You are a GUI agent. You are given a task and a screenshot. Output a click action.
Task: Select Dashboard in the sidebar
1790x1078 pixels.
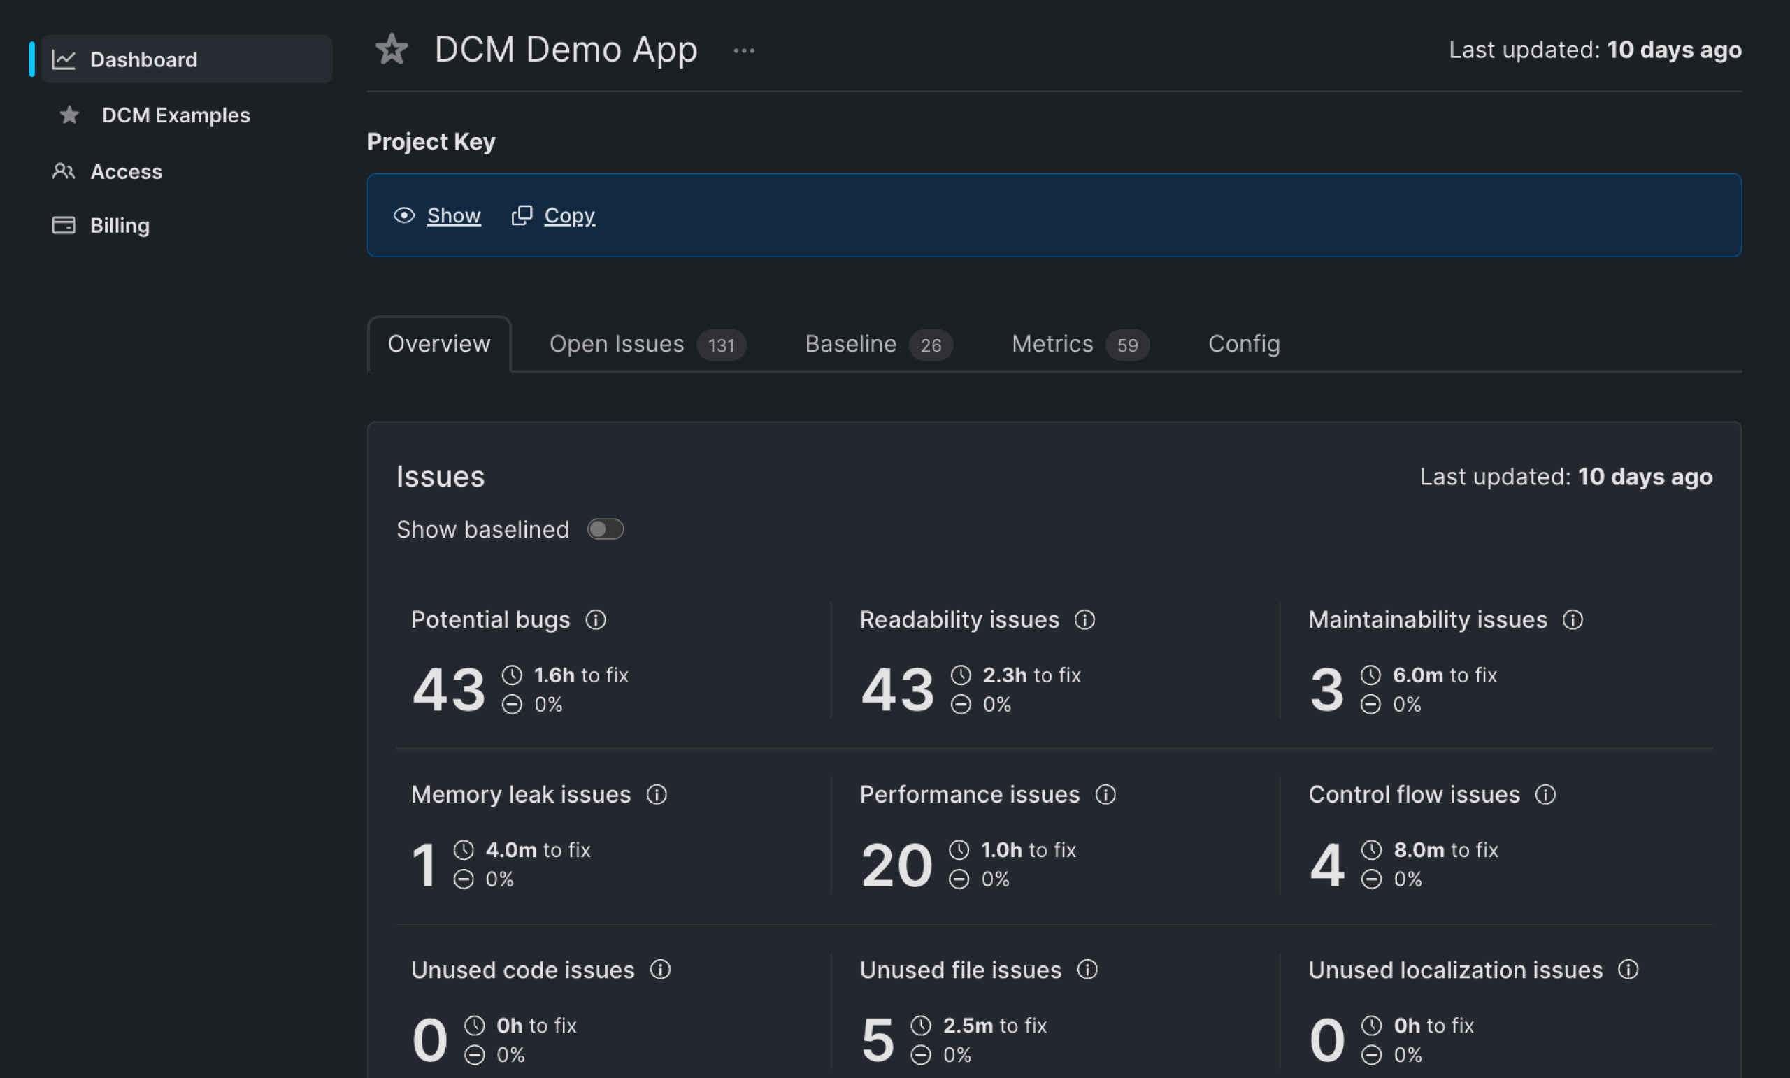[187, 59]
